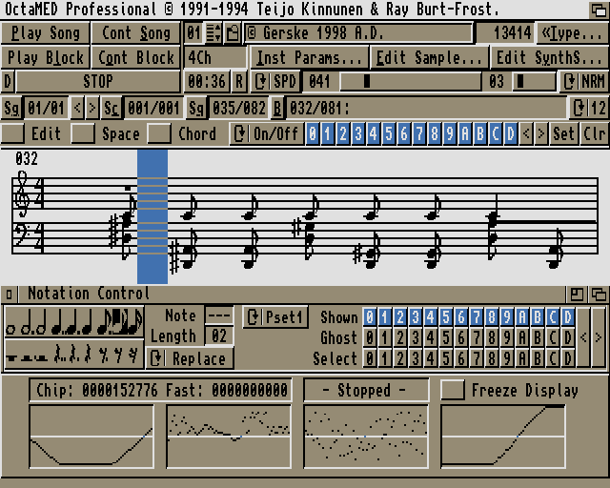Select the sixteenth note icon
The height and width of the screenshot is (488, 610).
pyautogui.click(x=135, y=321)
